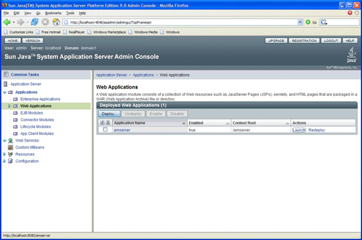Click the Redeploy link for amserver
Screen dimensions: 362x240
[317, 130]
